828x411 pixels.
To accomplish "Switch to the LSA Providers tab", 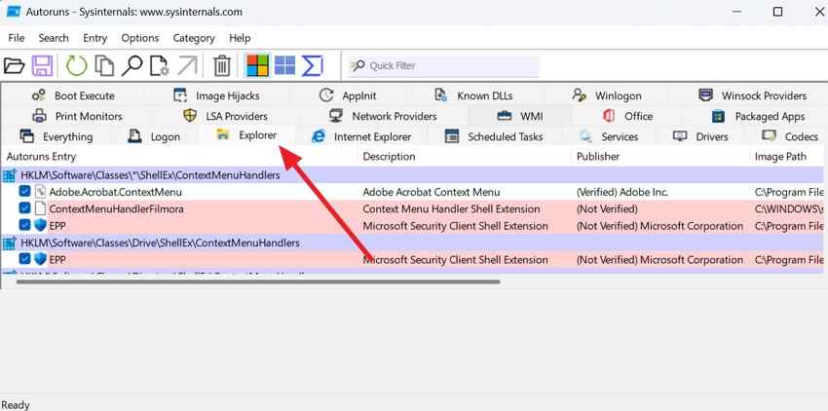I will 225,116.
